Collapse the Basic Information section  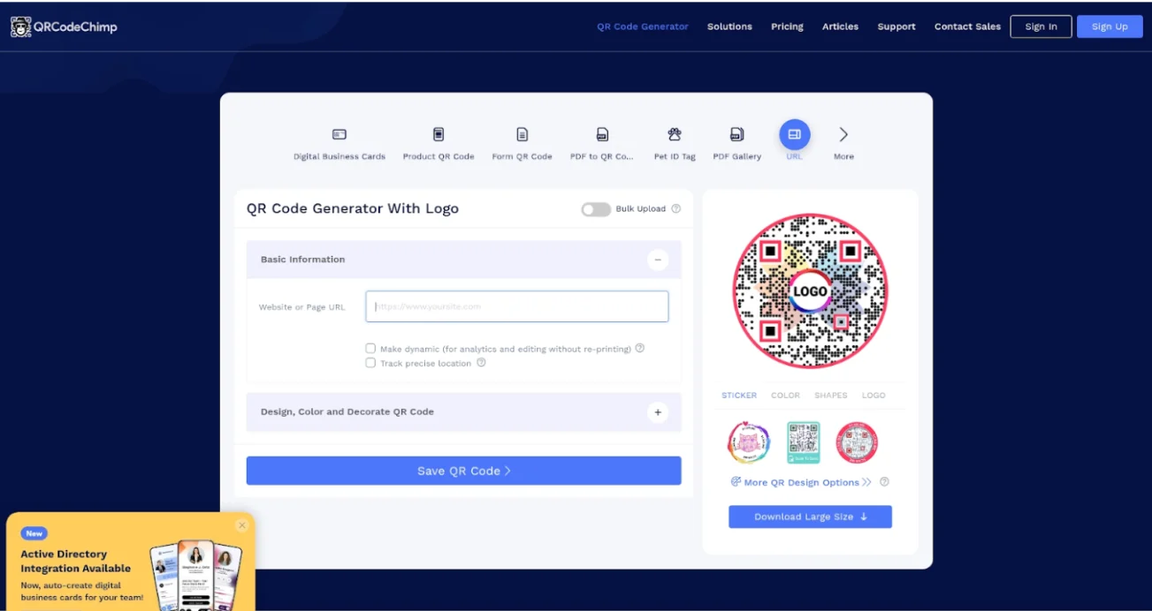coord(657,260)
